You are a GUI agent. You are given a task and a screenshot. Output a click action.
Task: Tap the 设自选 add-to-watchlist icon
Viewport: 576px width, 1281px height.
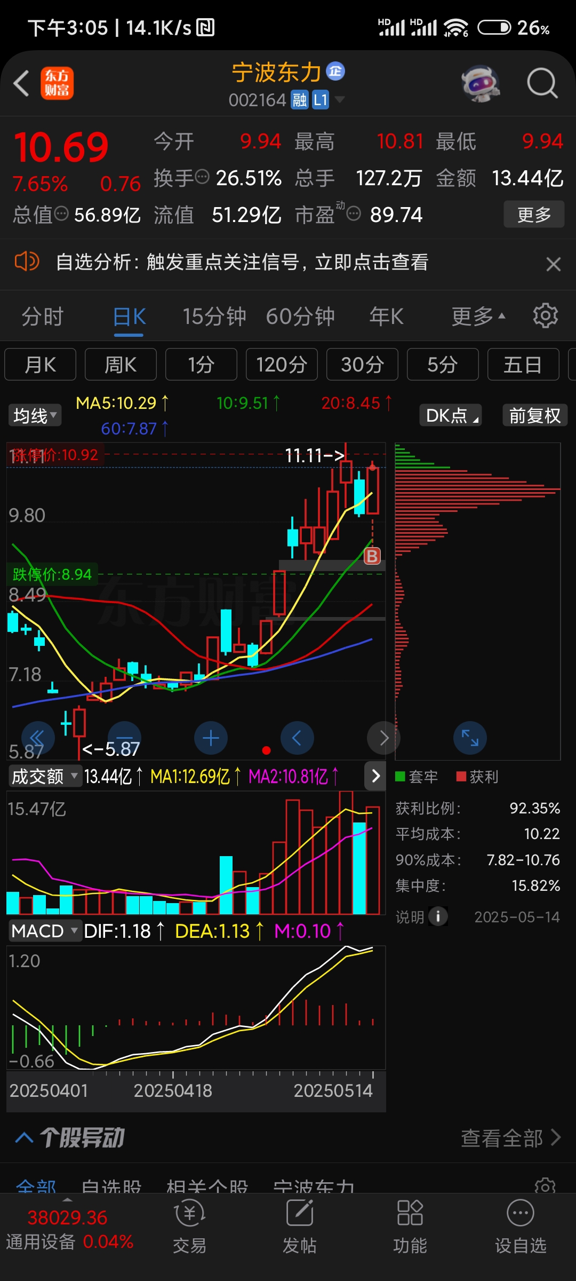point(521,1226)
